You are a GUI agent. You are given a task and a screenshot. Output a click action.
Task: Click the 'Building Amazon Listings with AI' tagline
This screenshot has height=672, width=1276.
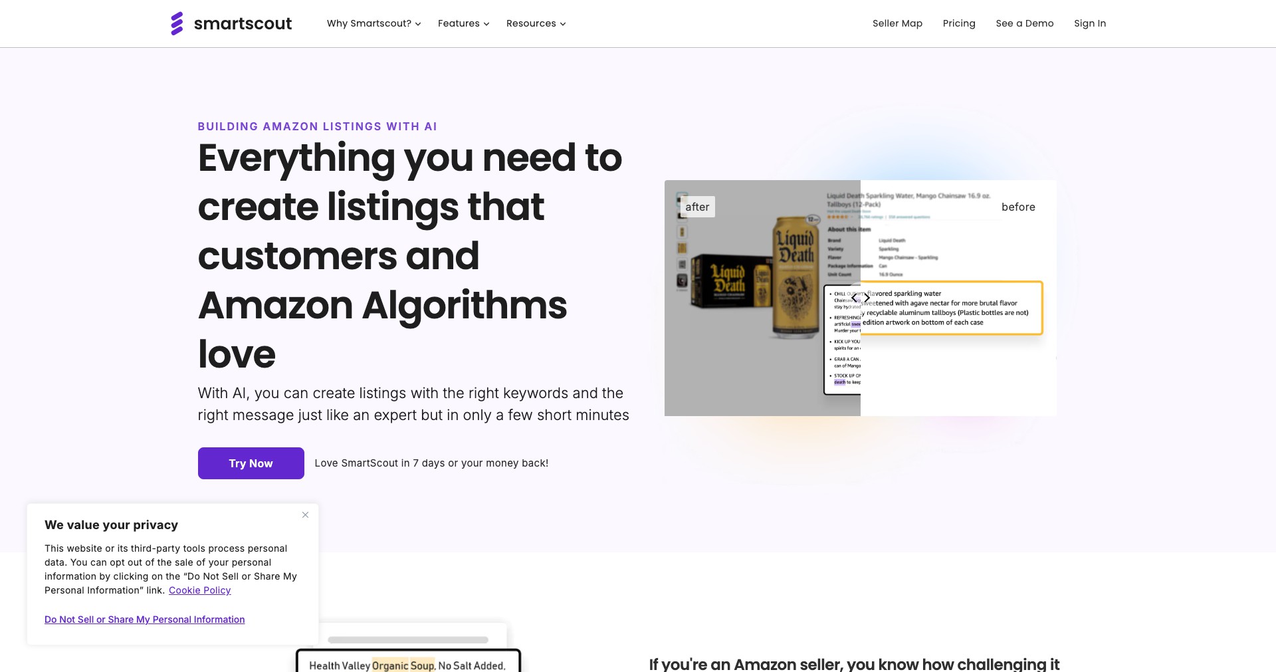click(317, 126)
